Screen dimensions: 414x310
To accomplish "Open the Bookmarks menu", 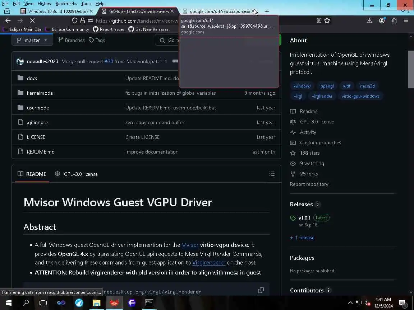I will (x=66, y=4).
